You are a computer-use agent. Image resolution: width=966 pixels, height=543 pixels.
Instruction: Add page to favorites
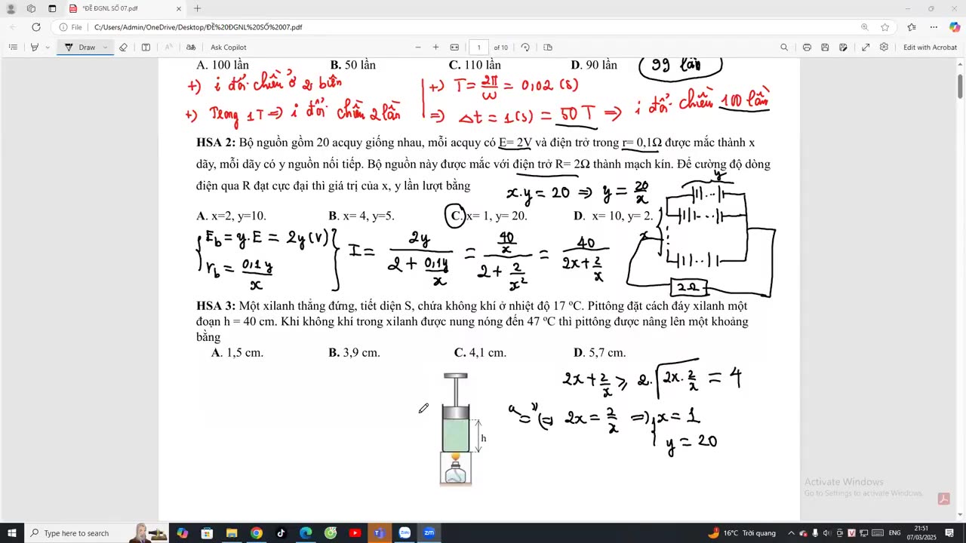(885, 27)
